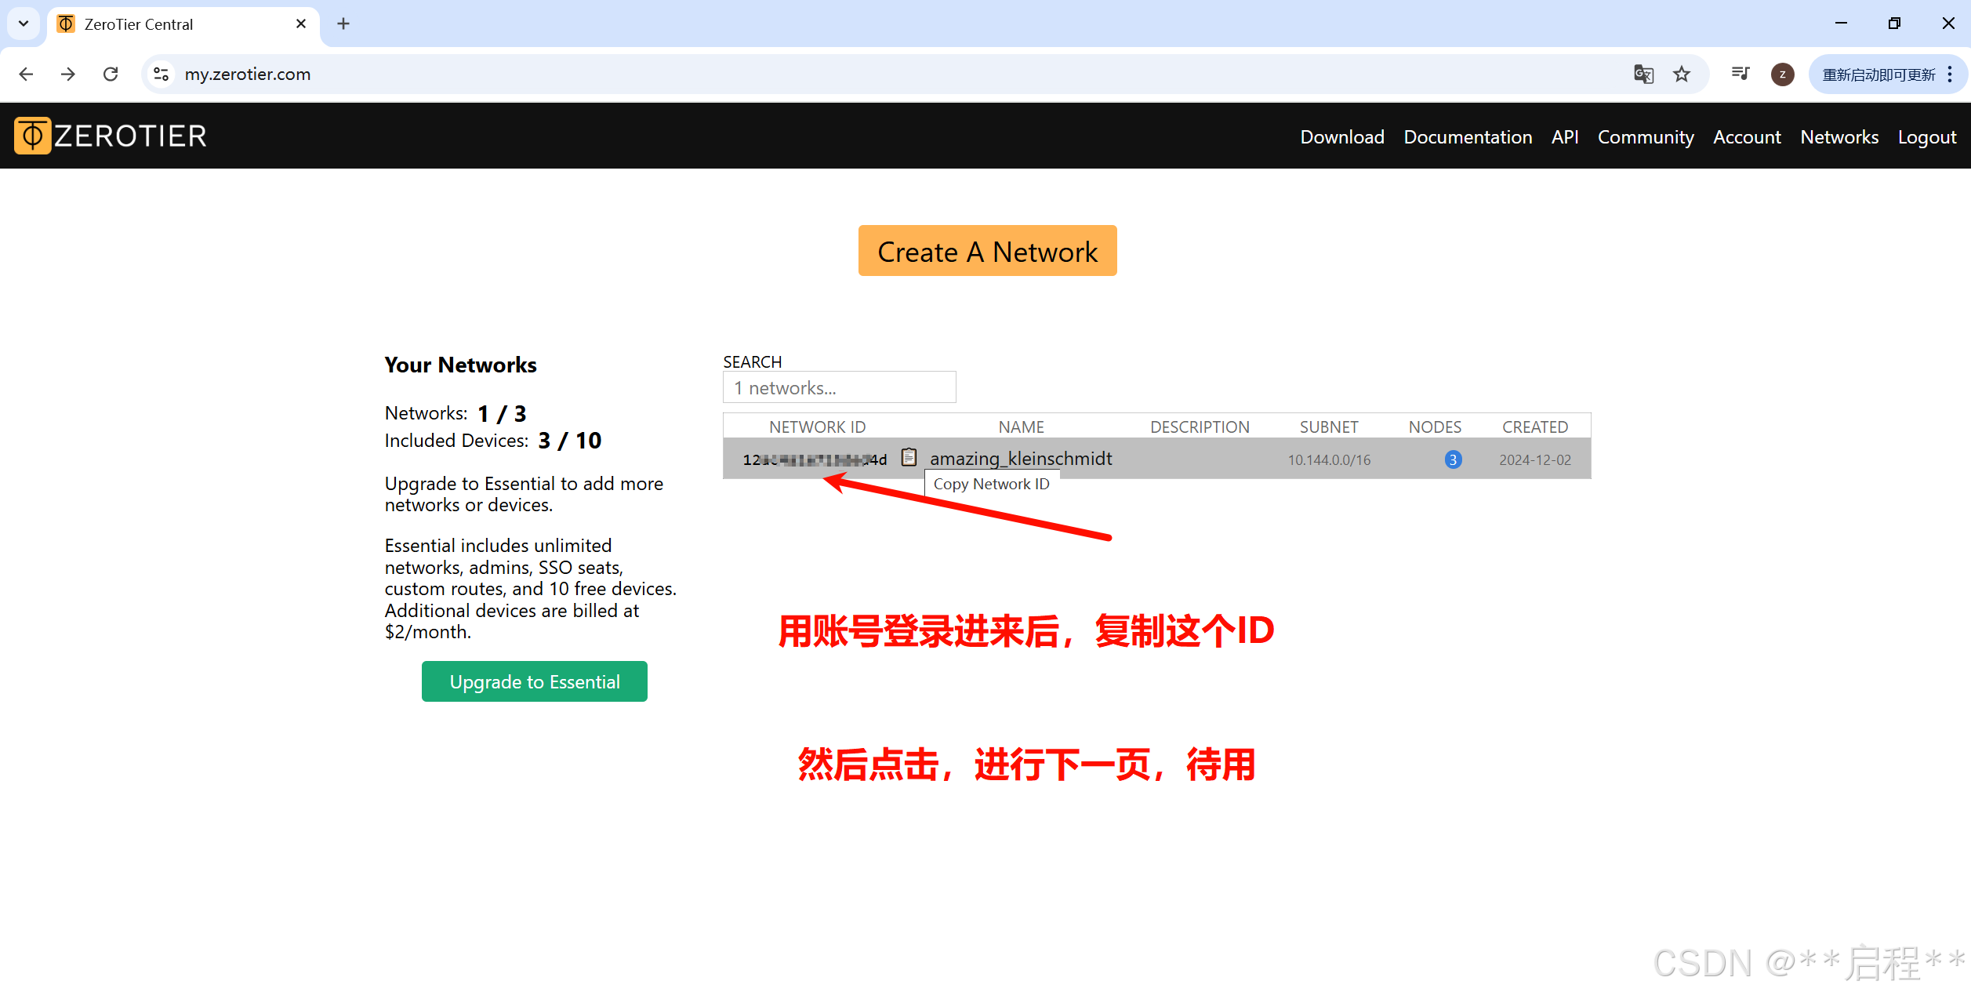The width and height of the screenshot is (1971, 995).
Task: Log out via Logout link
Action: pyautogui.click(x=1927, y=137)
